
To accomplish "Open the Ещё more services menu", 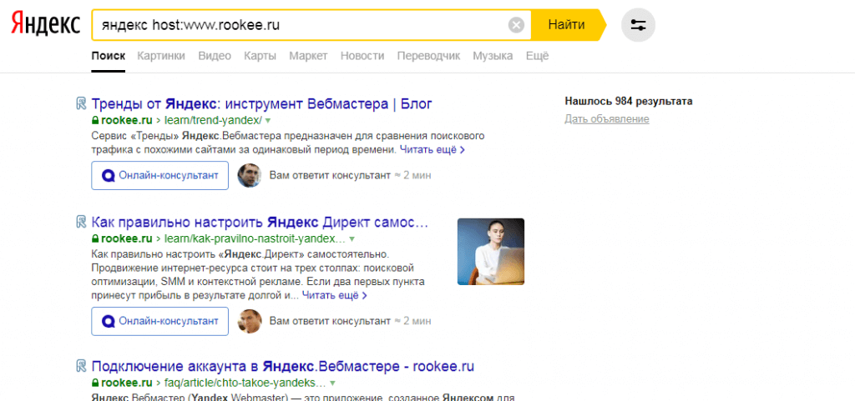I will coord(537,56).
